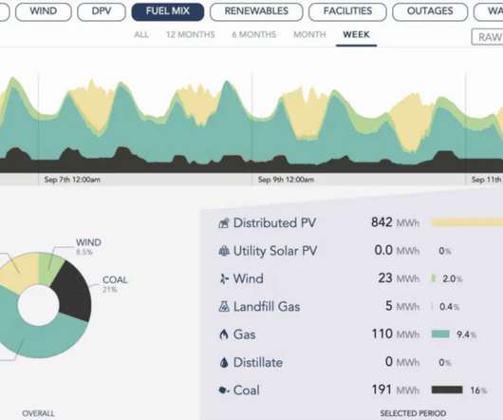Viewport: 503px width, 420px height.
Task: Click the 5 MWh landfill gas value
Action: coord(402,306)
